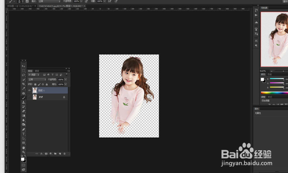Select the Move tool
Viewport: 288px width, 173px height.
24,66
